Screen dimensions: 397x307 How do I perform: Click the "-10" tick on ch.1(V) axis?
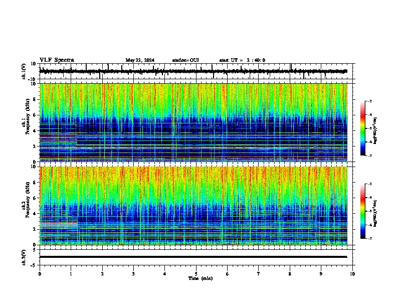tap(32, 79)
